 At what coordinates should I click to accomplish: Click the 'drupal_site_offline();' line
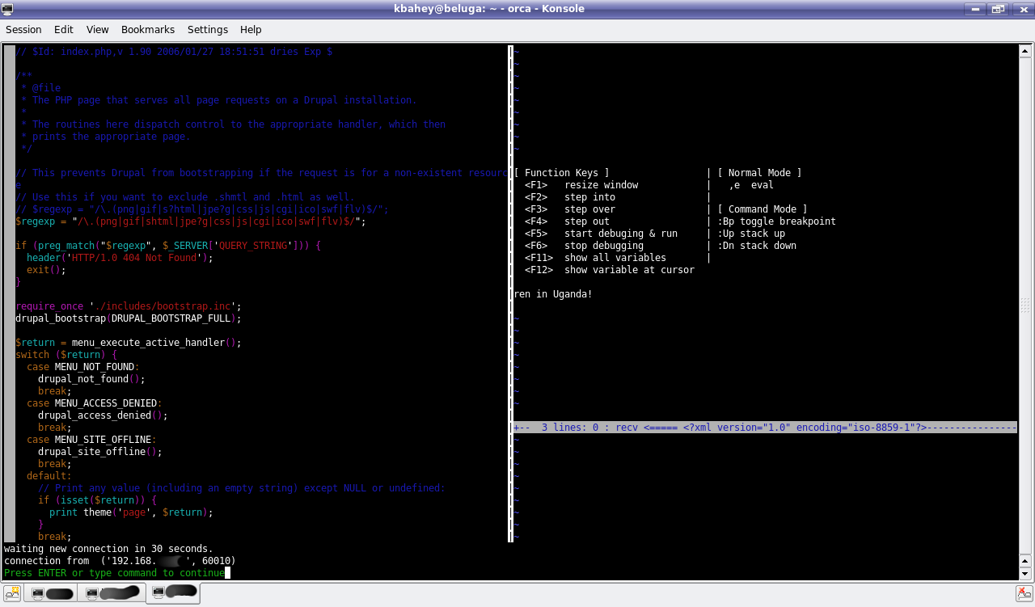pyautogui.click(x=100, y=452)
